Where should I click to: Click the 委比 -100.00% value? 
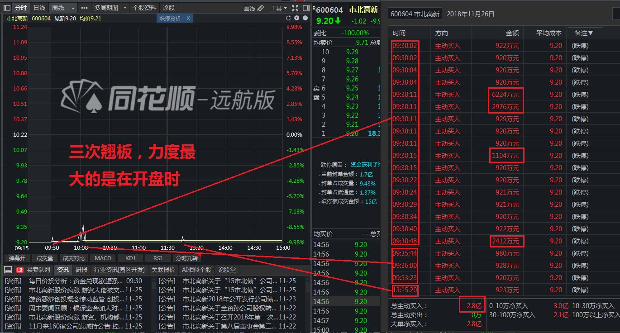[354, 33]
